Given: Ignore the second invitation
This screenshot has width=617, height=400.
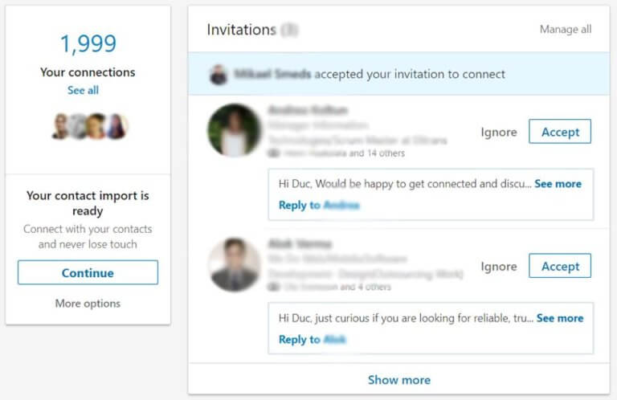Looking at the screenshot, I should click(499, 267).
